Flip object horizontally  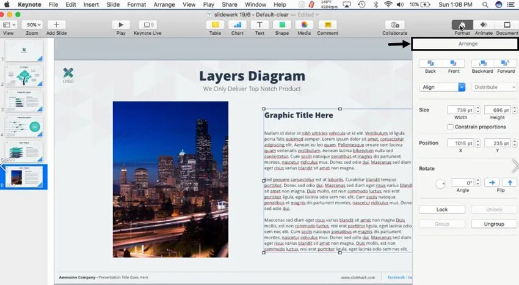[x=492, y=183]
